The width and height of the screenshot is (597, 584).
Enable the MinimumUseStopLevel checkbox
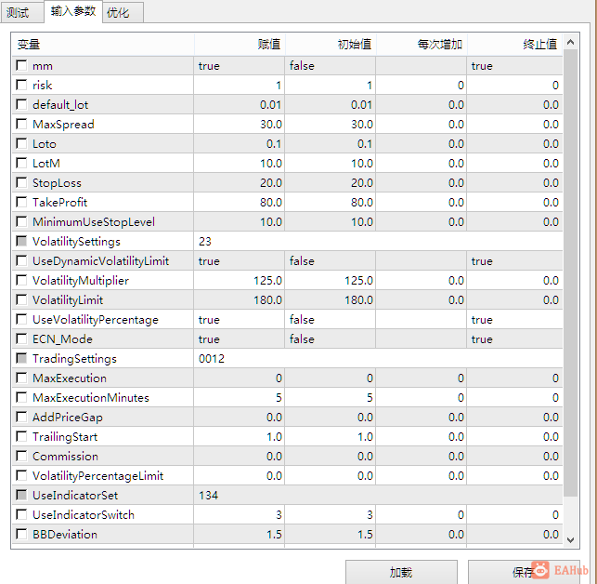click(21, 221)
